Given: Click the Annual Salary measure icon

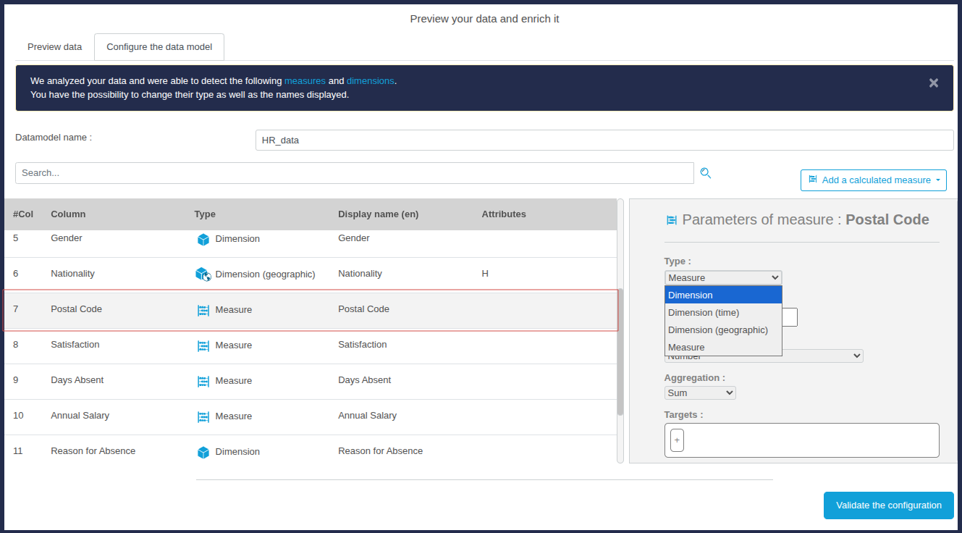Looking at the screenshot, I should click(x=203, y=416).
